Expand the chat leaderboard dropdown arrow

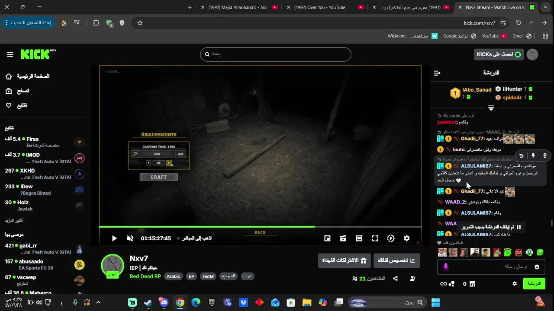pyautogui.click(x=491, y=108)
